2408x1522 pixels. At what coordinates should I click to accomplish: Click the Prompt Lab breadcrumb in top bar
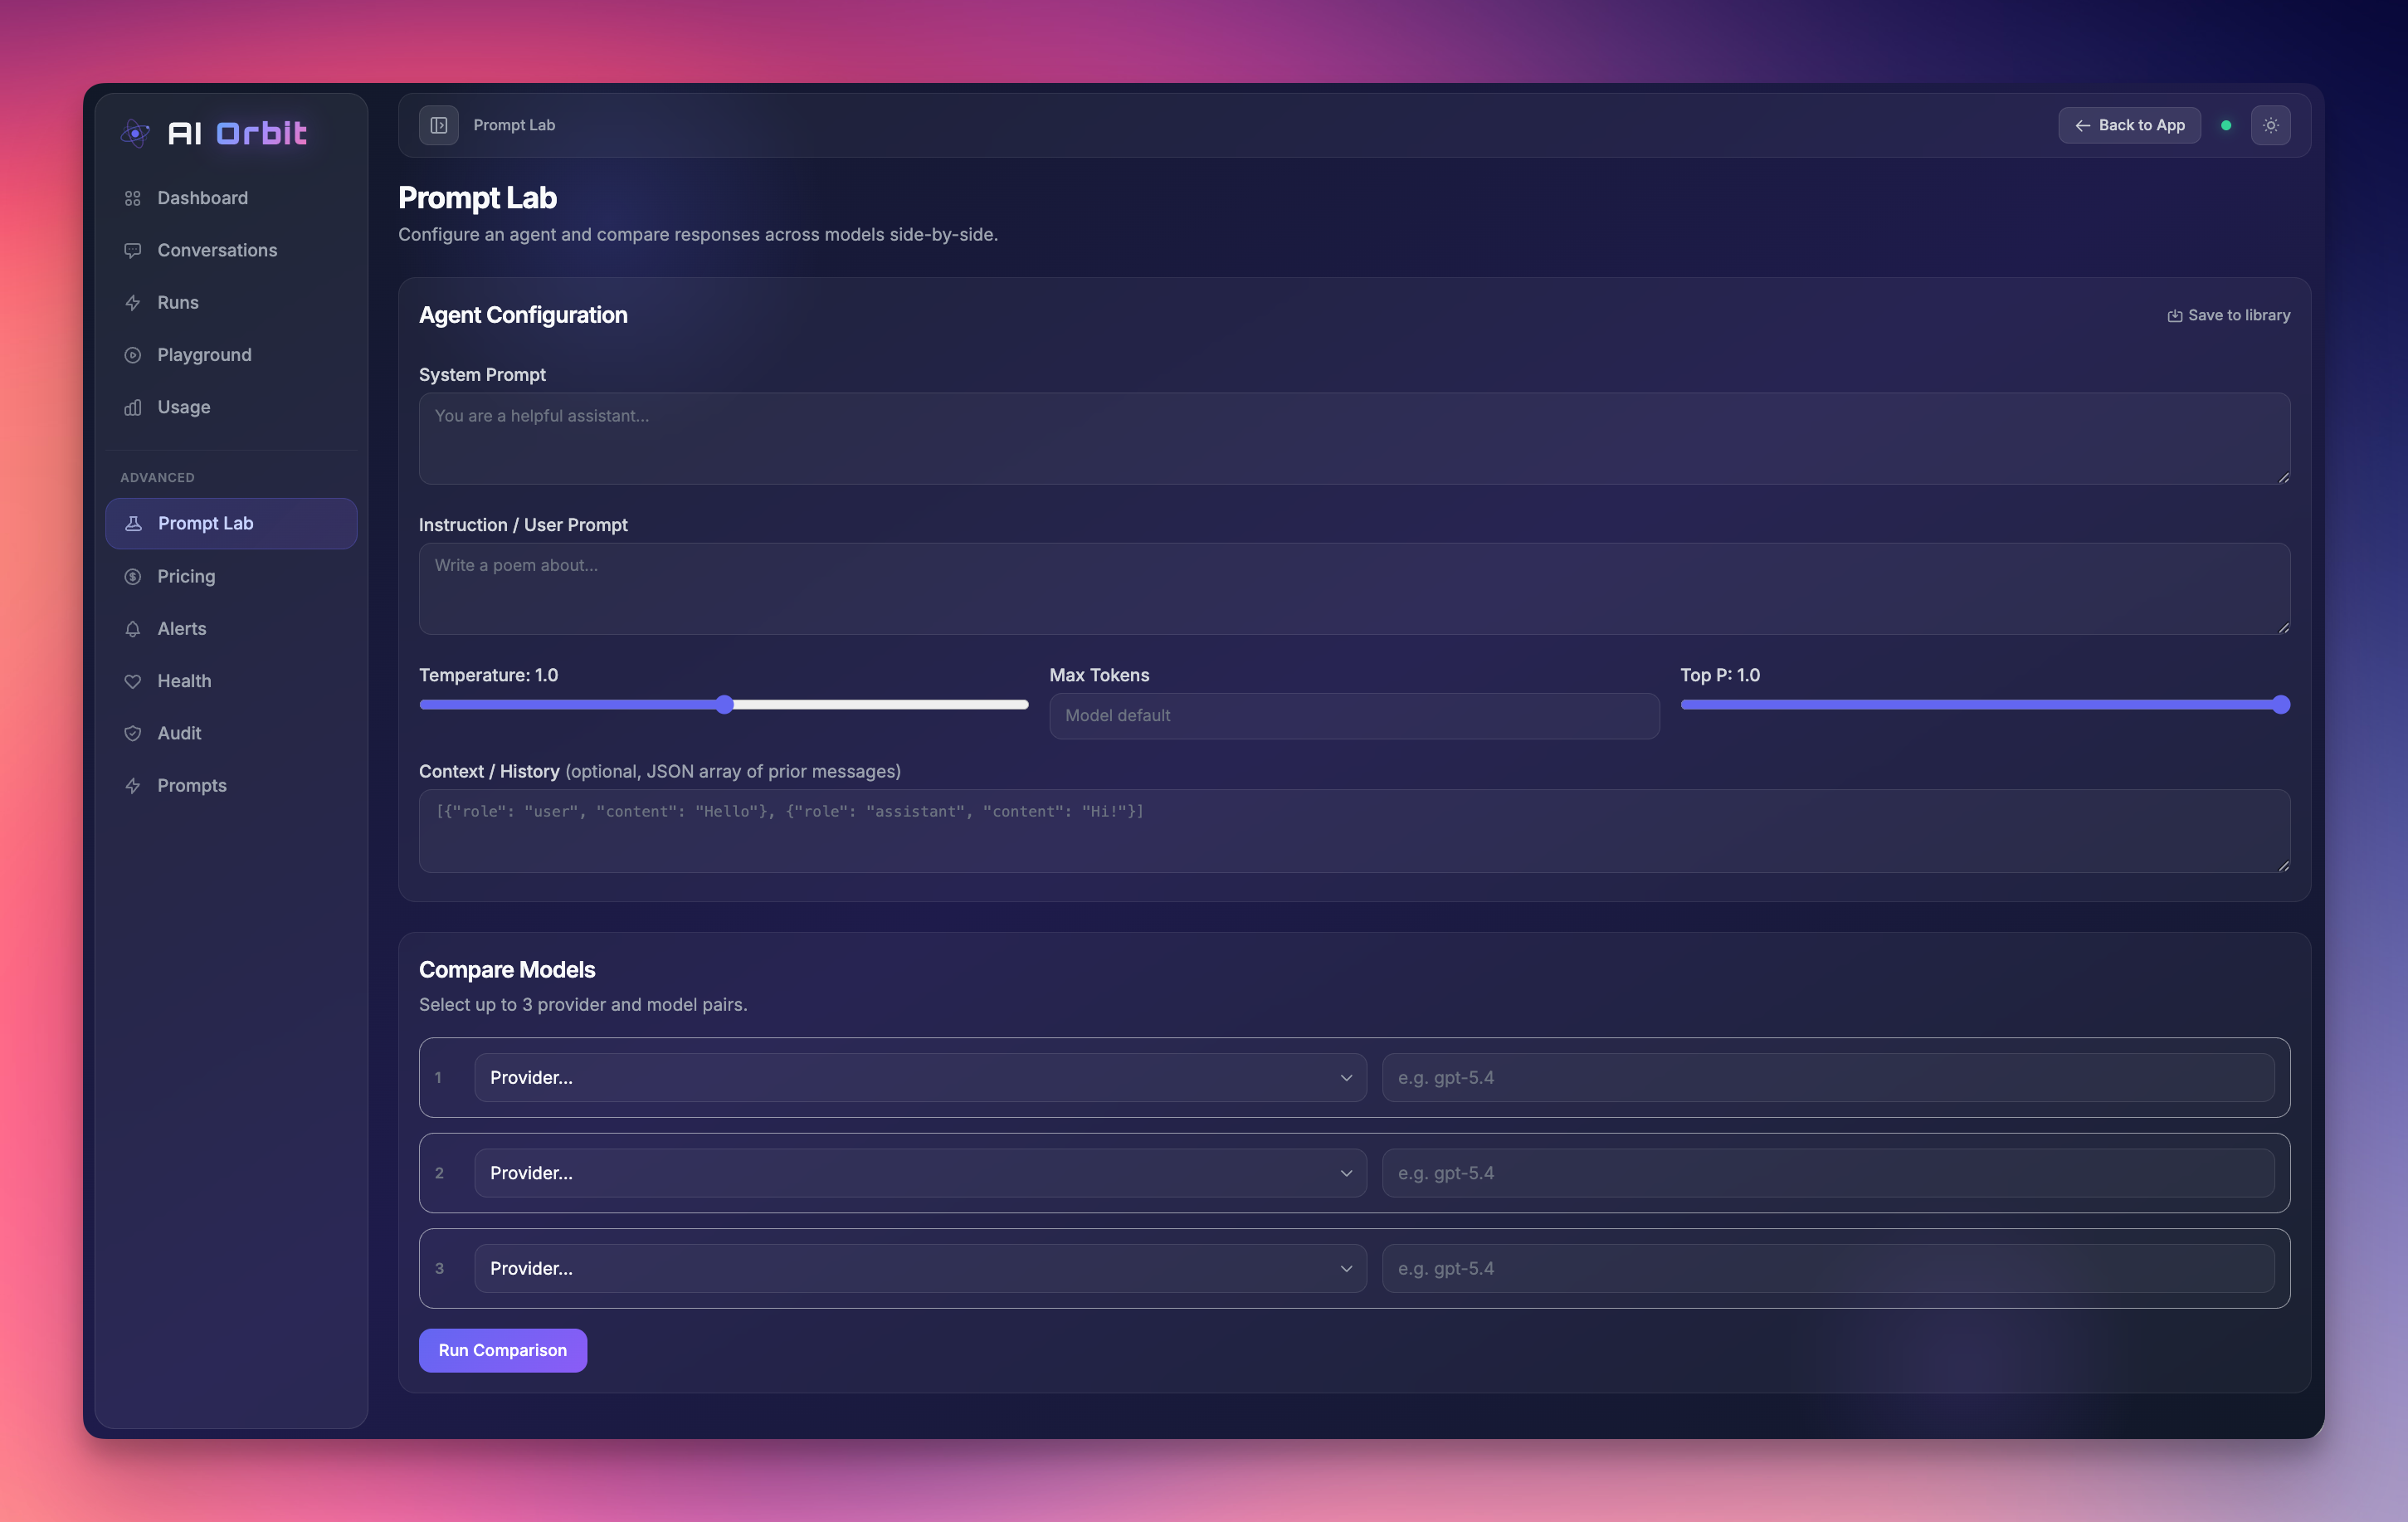[x=514, y=125]
